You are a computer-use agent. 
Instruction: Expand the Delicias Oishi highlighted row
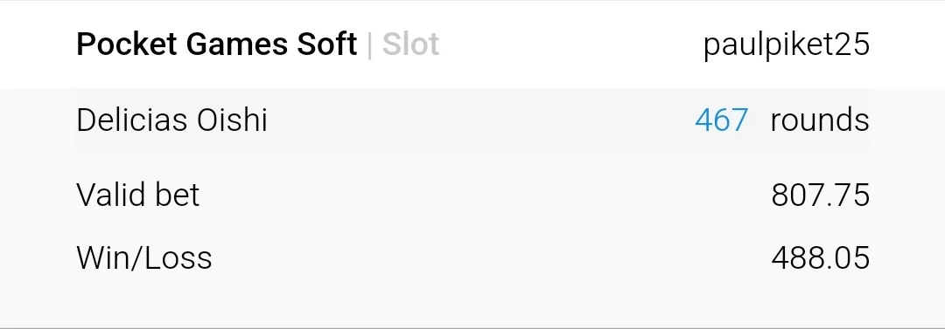click(473, 120)
